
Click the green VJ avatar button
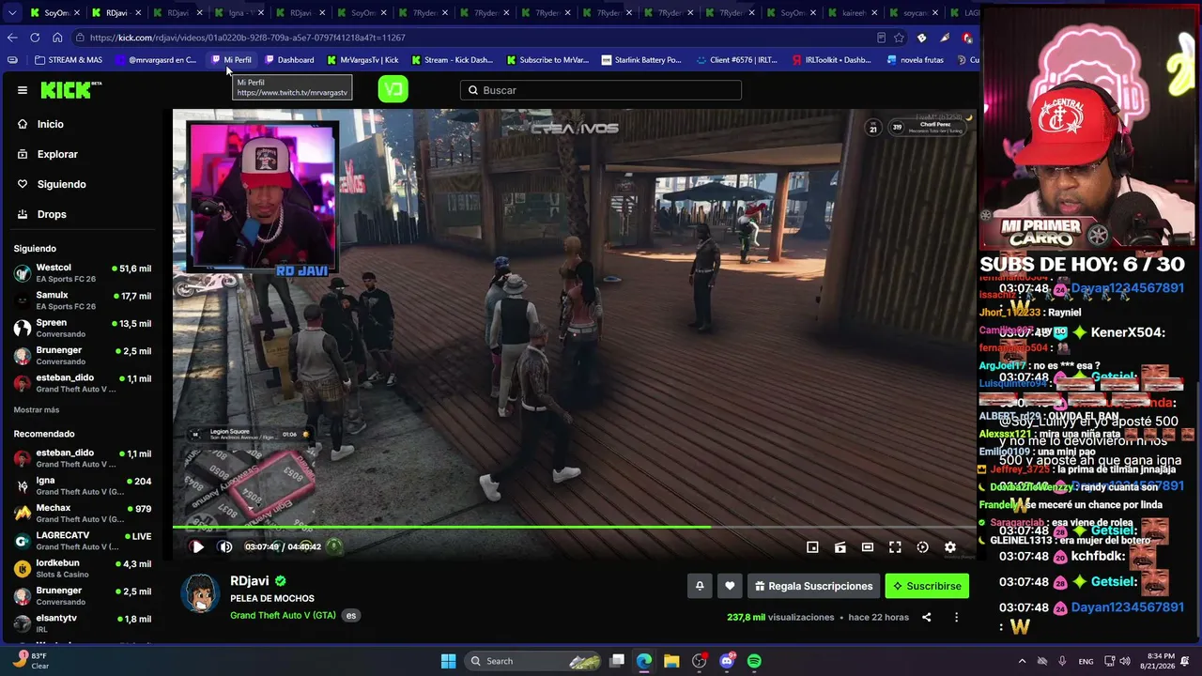pyautogui.click(x=393, y=89)
